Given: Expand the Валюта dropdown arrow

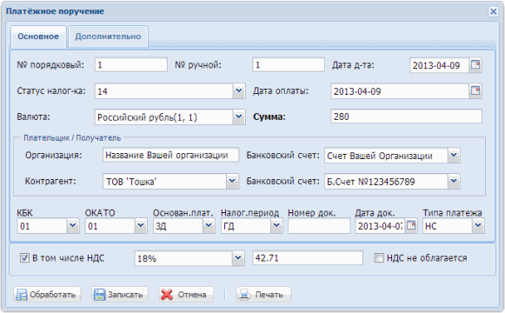Looking at the screenshot, I should pos(239,117).
